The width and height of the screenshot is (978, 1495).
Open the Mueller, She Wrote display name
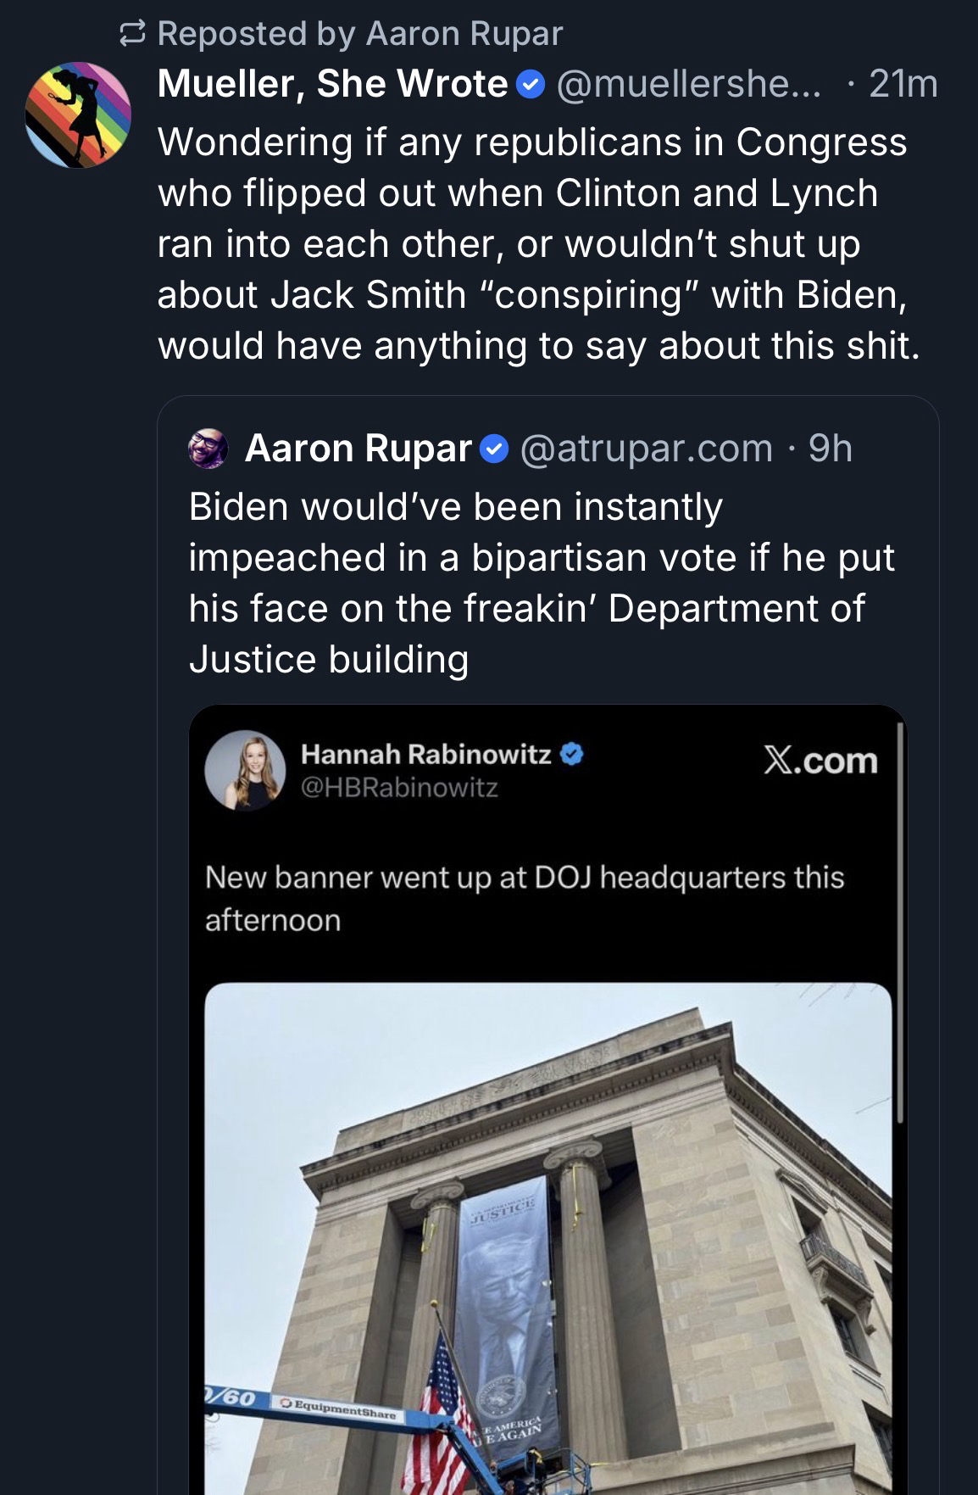pos(332,84)
